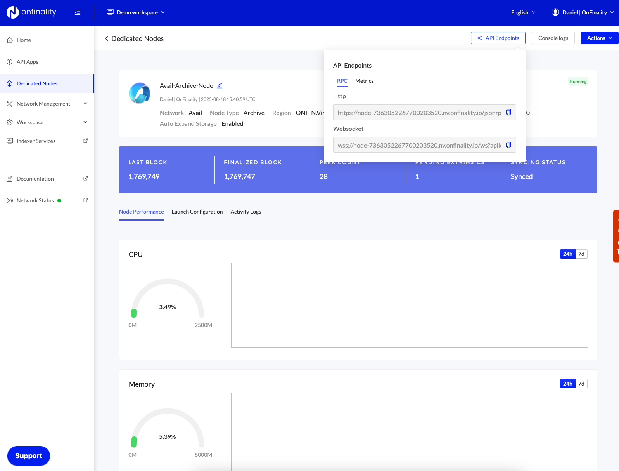This screenshot has height=471, width=619.
Task: Switch to the Metrics tab
Action: (364, 81)
